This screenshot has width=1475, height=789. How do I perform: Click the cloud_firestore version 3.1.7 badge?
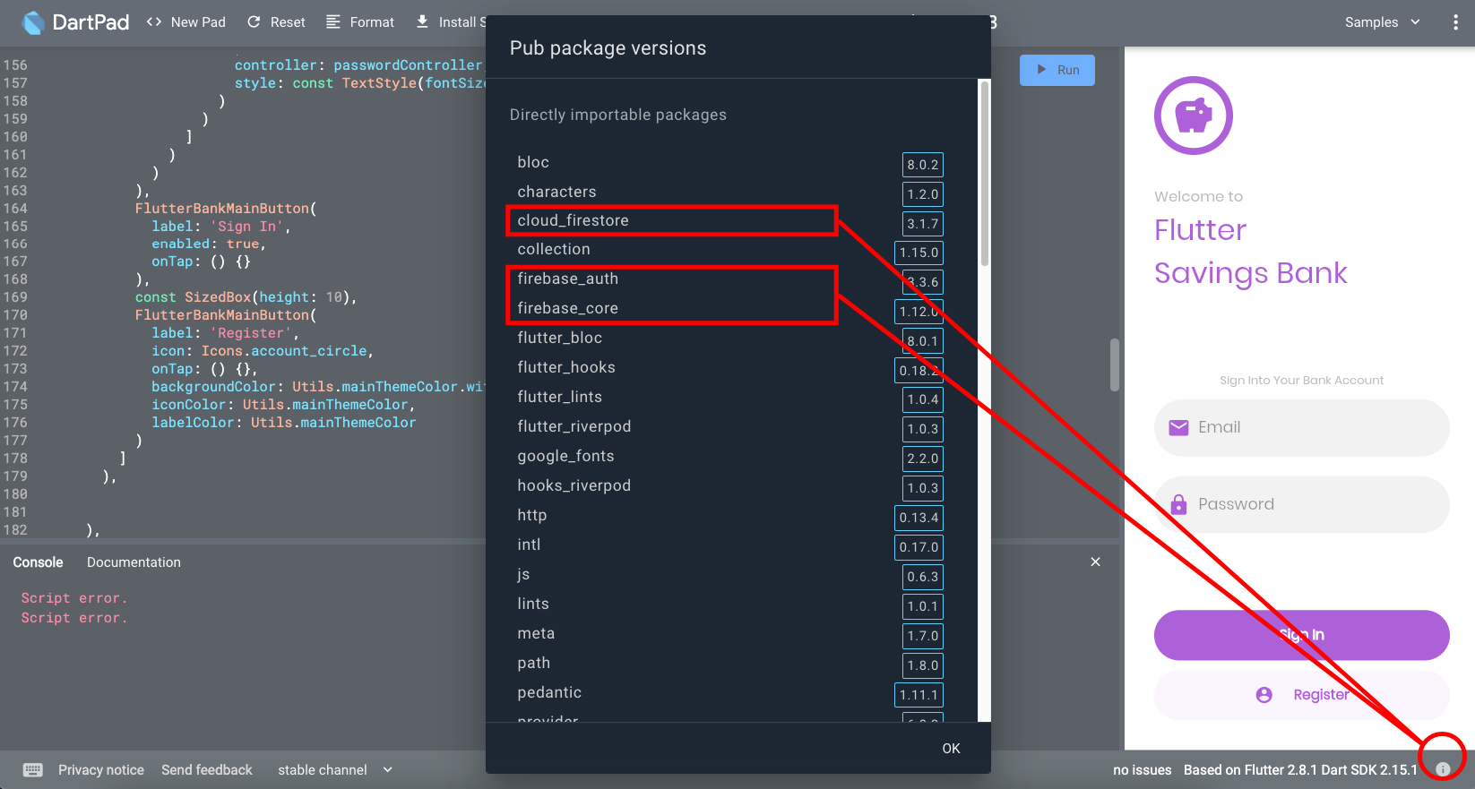tap(922, 224)
